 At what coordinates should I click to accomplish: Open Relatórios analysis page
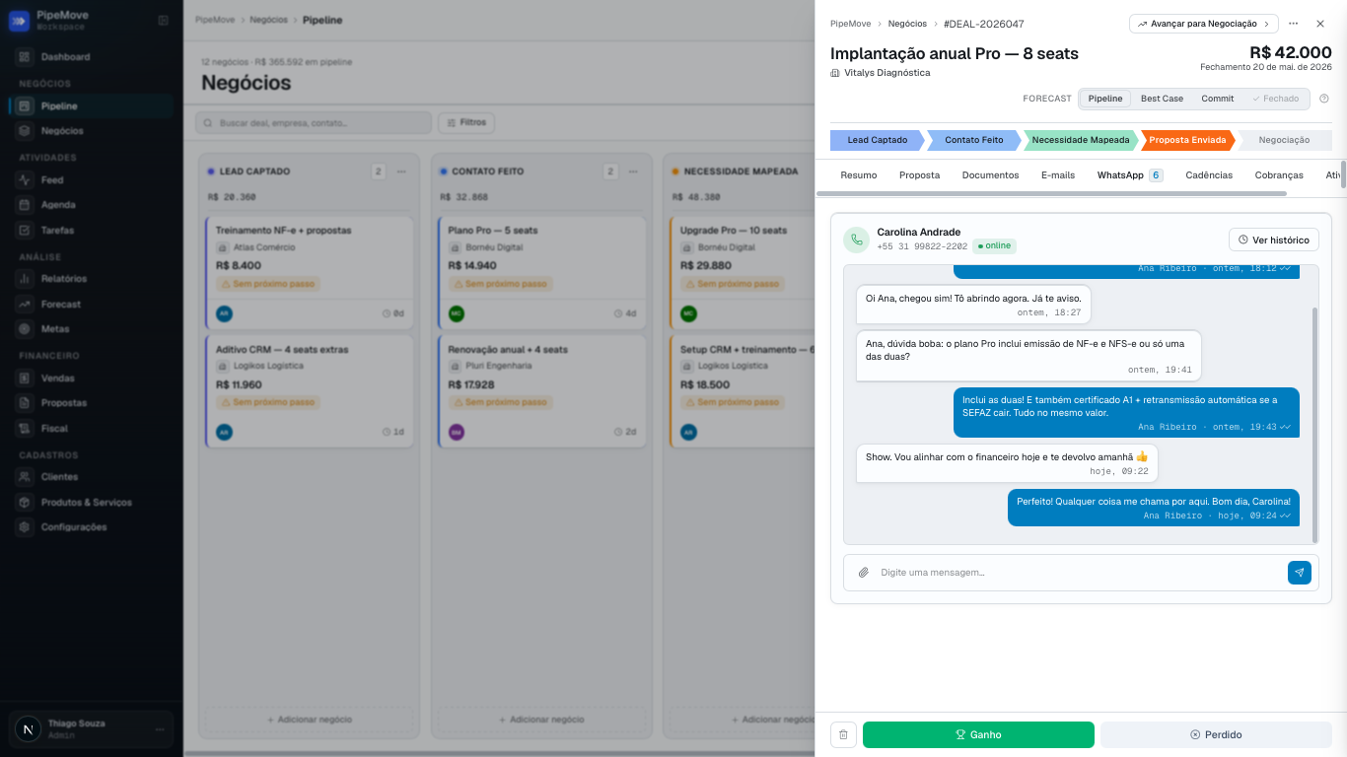tap(92, 279)
